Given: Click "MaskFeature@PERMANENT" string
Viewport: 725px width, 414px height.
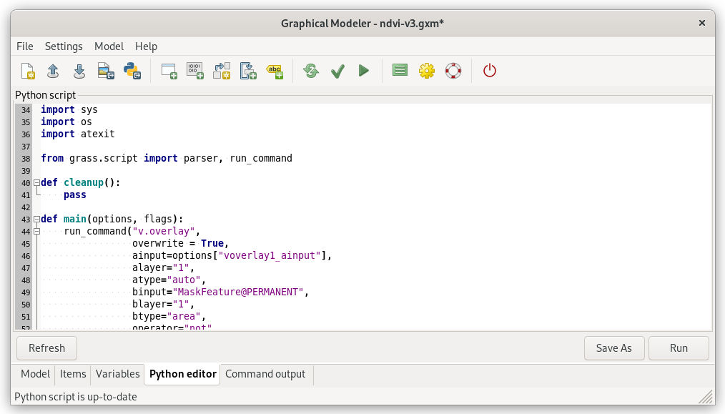Looking at the screenshot, I should [x=238, y=292].
